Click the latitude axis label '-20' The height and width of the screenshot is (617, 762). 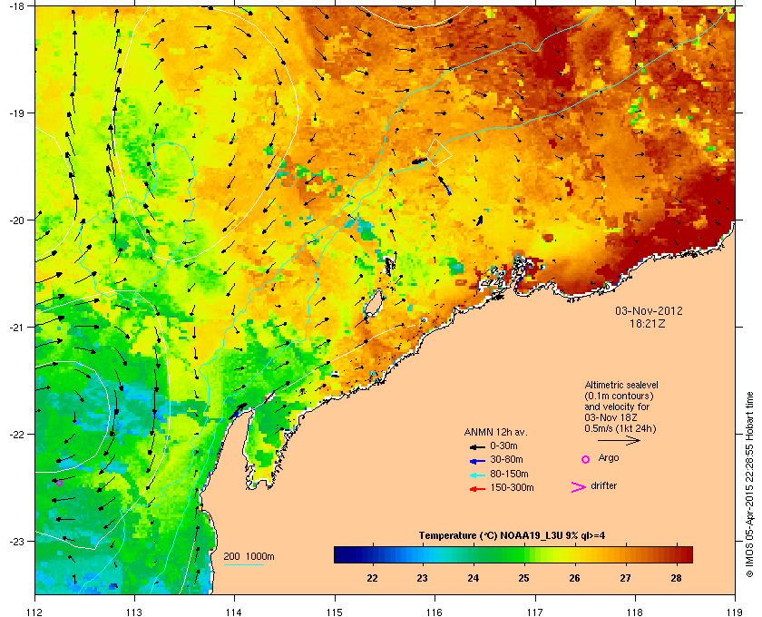click(x=16, y=220)
